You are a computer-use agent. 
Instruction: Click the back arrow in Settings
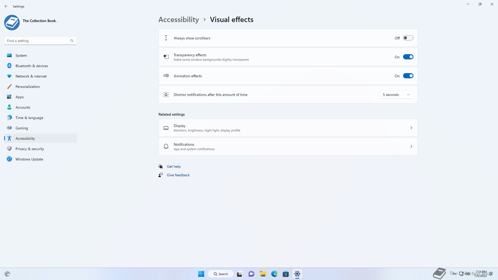[x=6, y=6]
